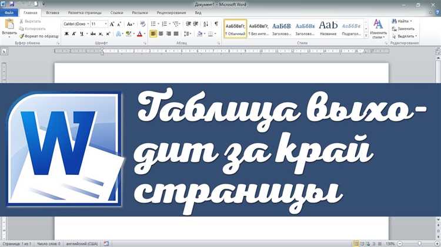Switch to the Mailings (Рассылки) tab
441x247 pixels.
click(140, 13)
